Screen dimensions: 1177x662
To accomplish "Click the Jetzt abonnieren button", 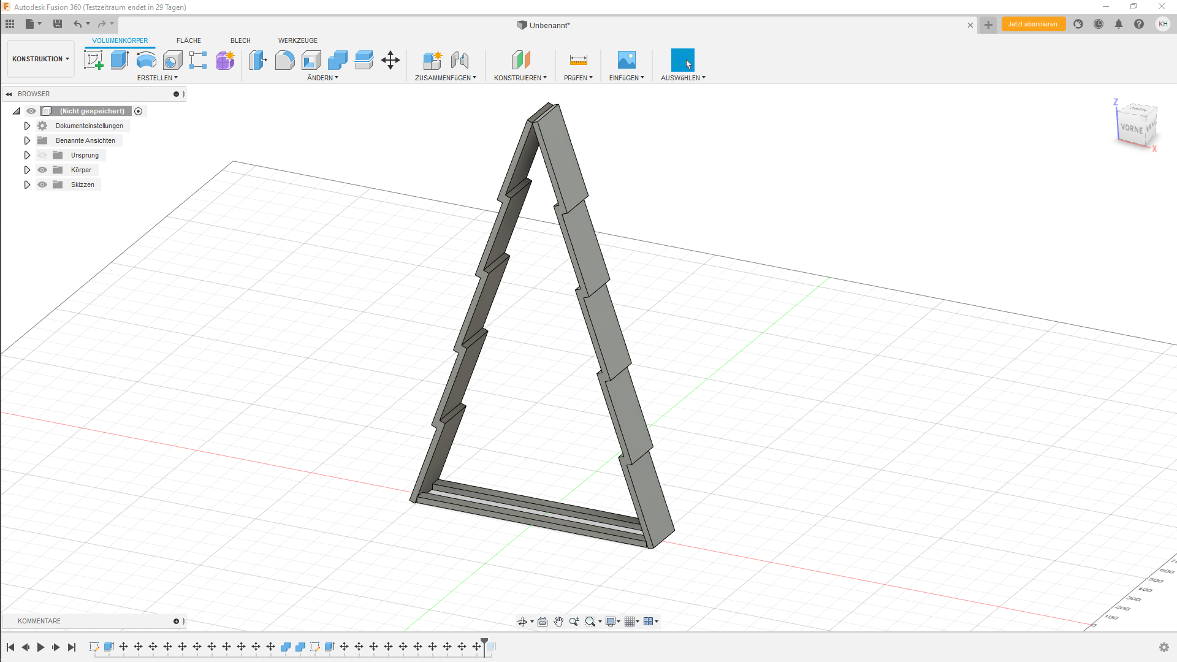I will pyautogui.click(x=1033, y=24).
